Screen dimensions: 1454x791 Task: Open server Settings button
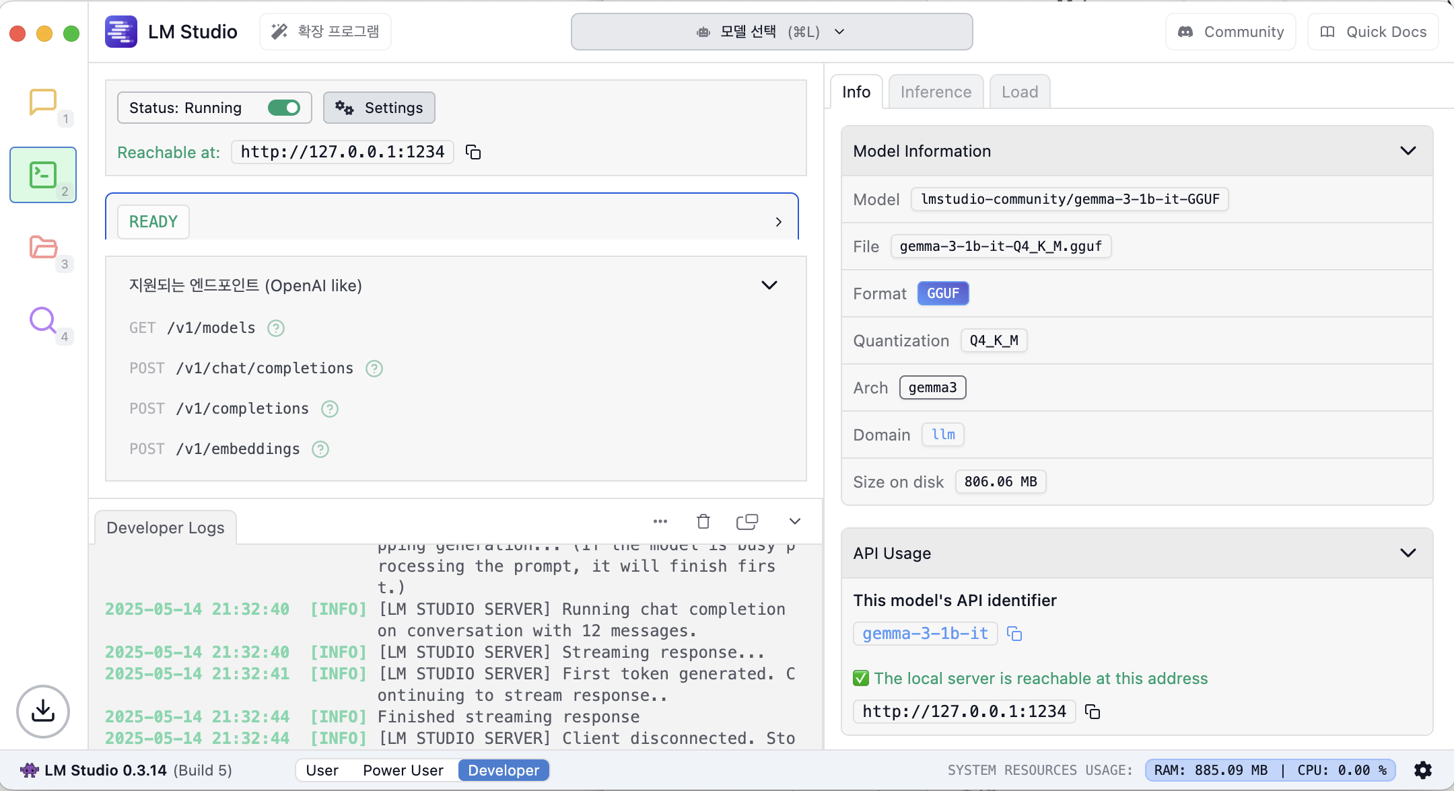coord(379,108)
